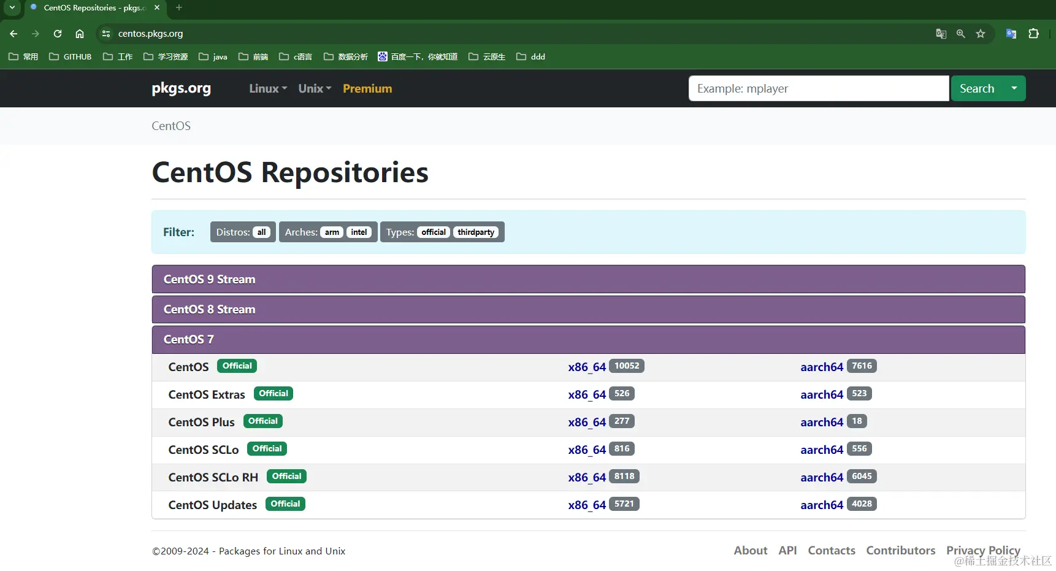Screen dimensions: 1056x571
Task: Reload the current page
Action: click(x=58, y=34)
